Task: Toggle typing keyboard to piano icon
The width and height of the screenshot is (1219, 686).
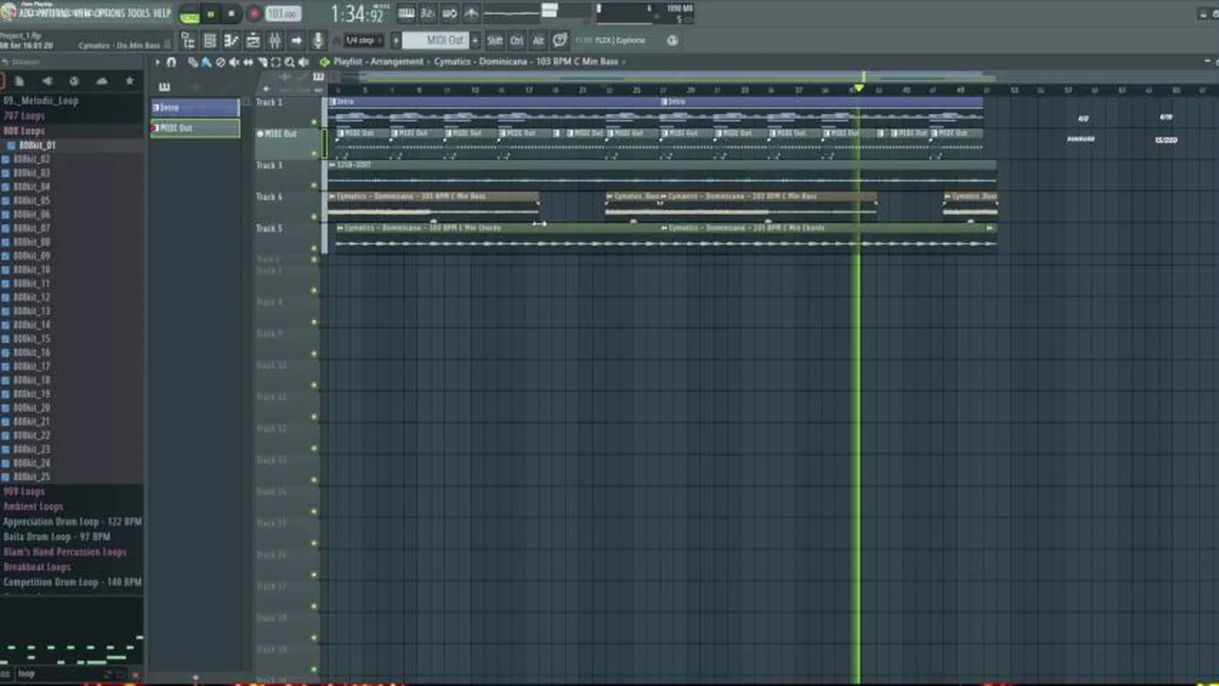Action: pos(406,13)
